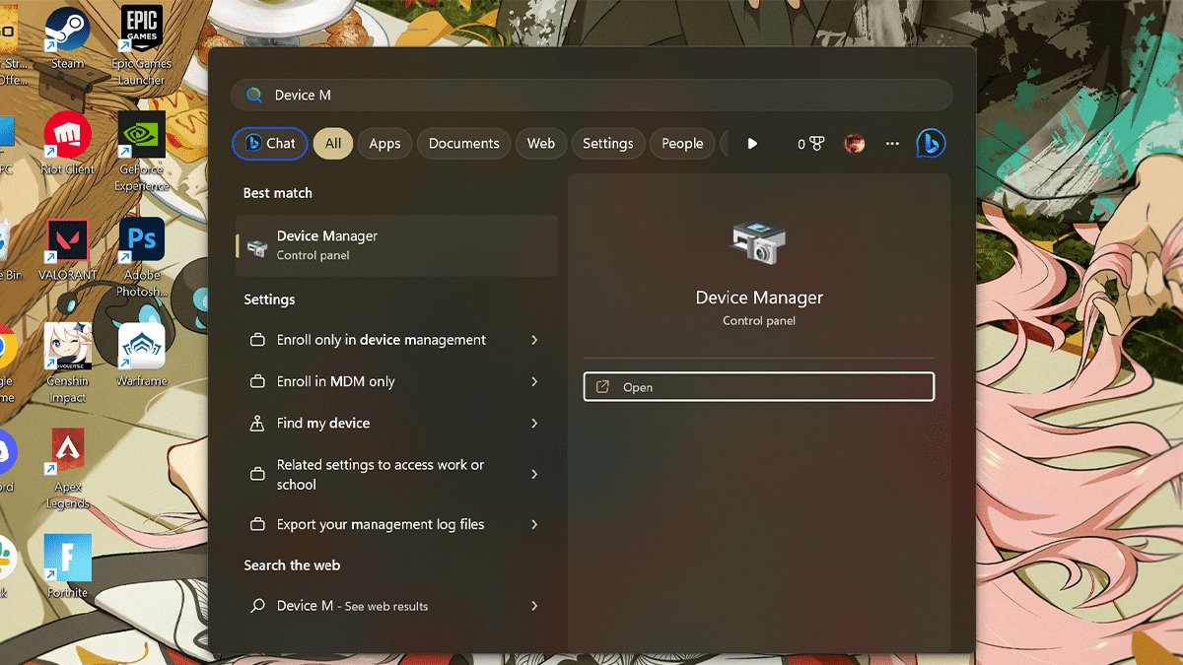This screenshot has width=1183, height=665.
Task: Open the user profile avatar in search panel
Action: (855, 144)
